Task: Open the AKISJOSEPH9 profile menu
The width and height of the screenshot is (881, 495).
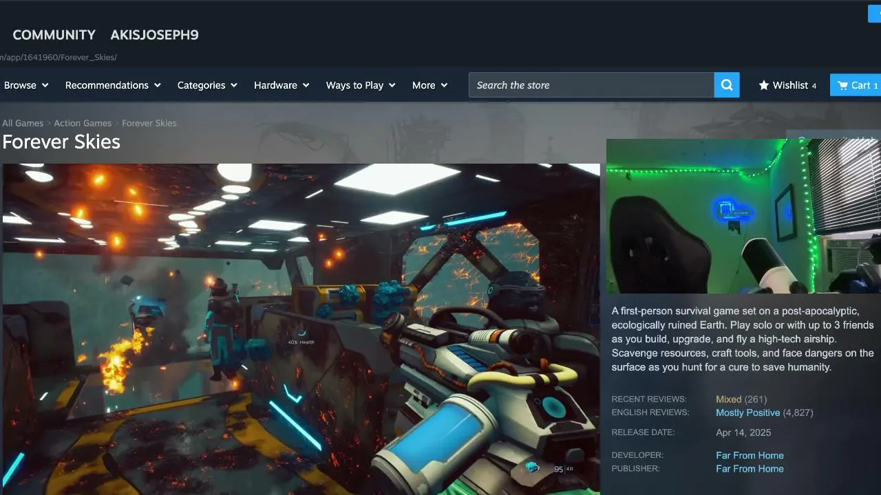Action: 155,35
